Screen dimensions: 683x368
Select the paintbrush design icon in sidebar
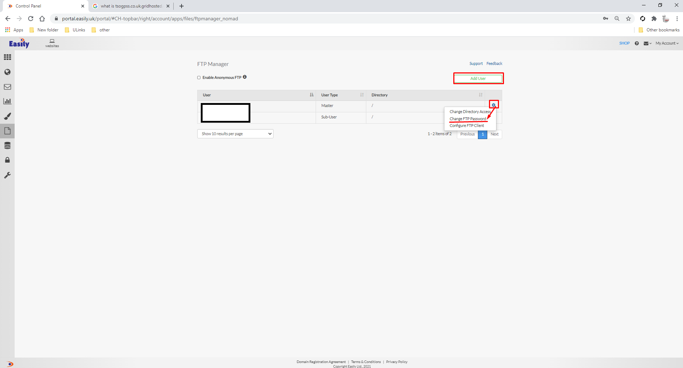[x=7, y=116]
